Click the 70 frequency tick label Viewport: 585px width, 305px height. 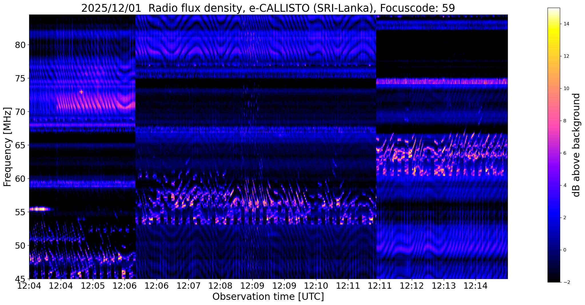(21, 112)
